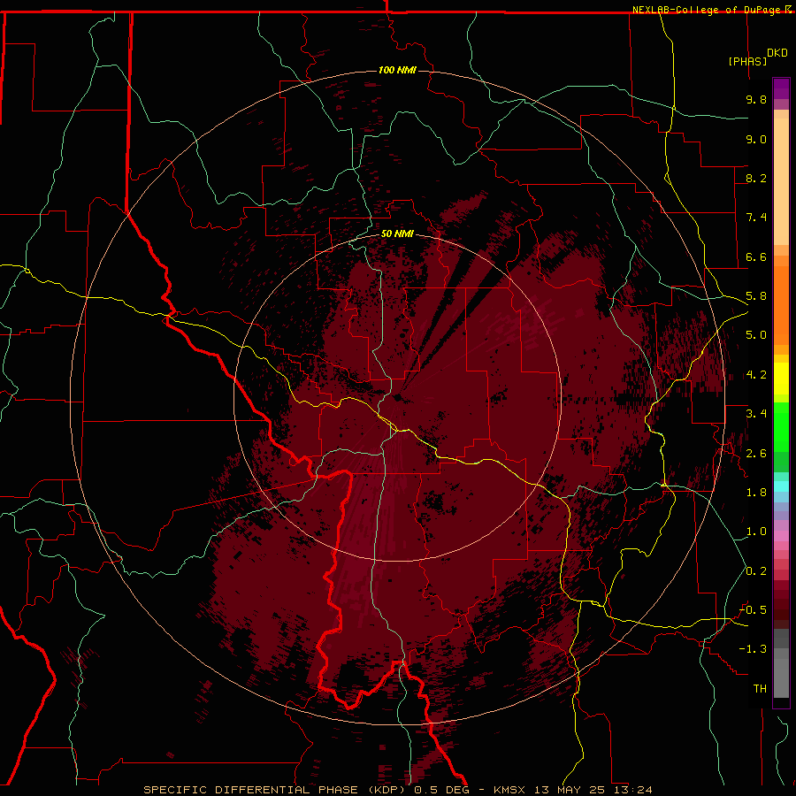Click the -0.5 scale value
Image resolution: width=796 pixels, height=796 pixels.
pyautogui.click(x=753, y=609)
